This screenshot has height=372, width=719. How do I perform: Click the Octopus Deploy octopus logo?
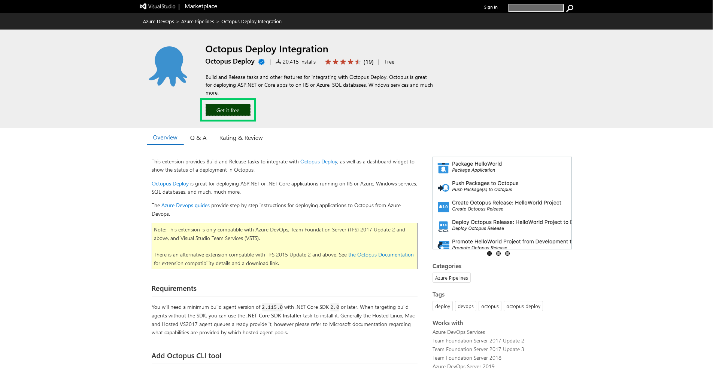click(168, 66)
